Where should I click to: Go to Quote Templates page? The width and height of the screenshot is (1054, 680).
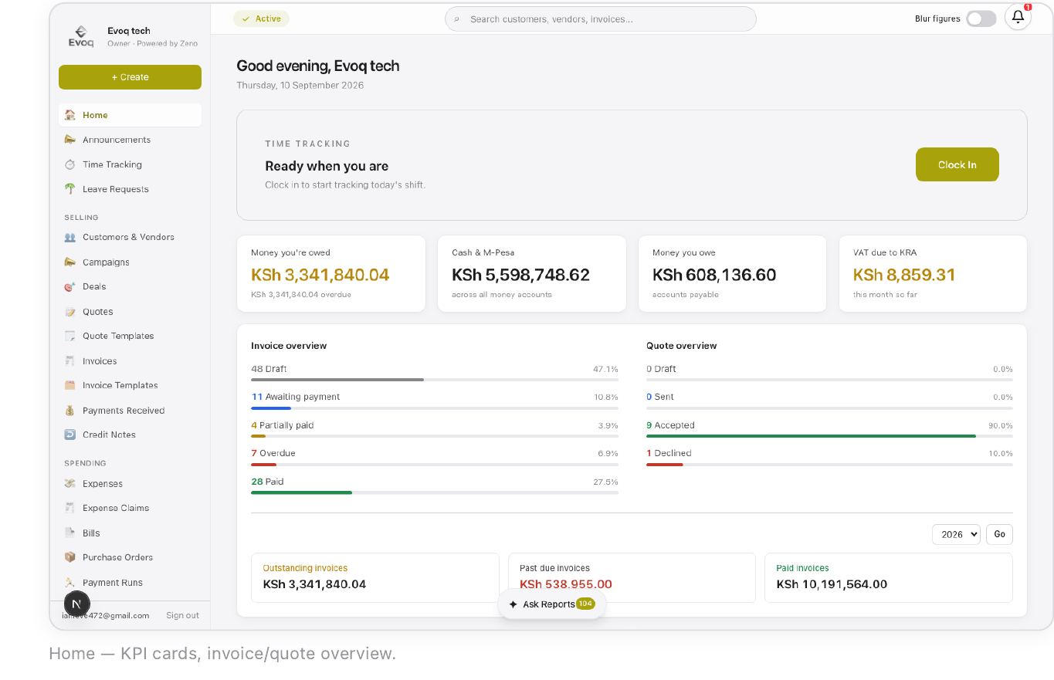coord(130,336)
